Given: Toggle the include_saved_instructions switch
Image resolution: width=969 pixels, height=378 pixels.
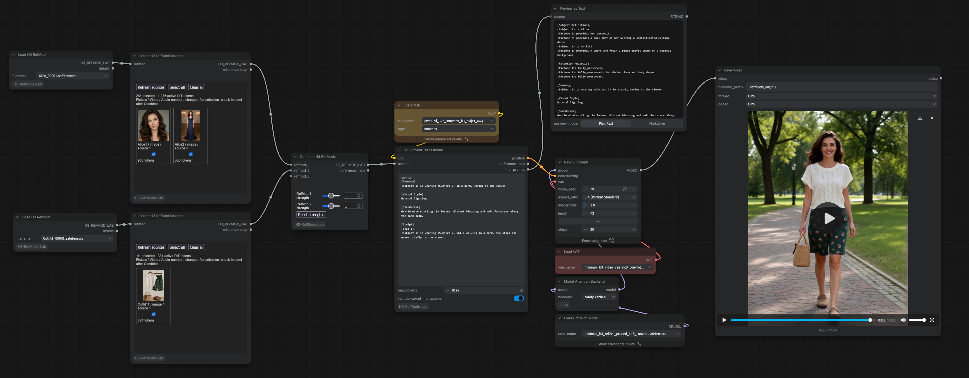Looking at the screenshot, I should pos(519,299).
